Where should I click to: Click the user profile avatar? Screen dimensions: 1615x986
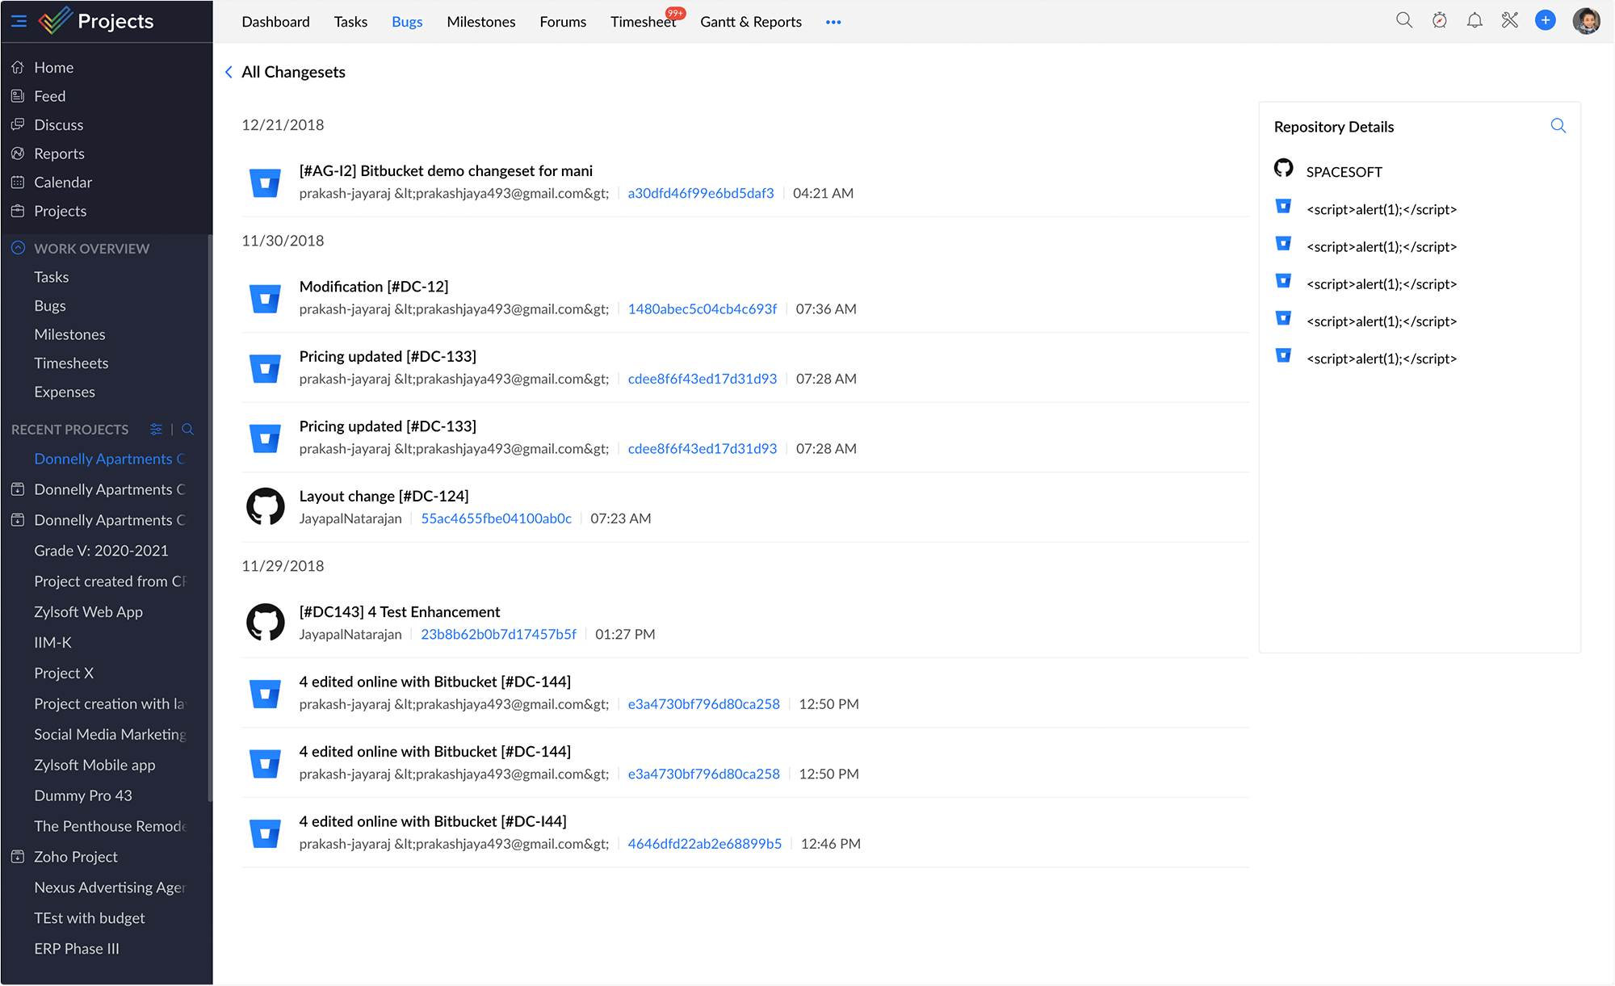tap(1586, 21)
